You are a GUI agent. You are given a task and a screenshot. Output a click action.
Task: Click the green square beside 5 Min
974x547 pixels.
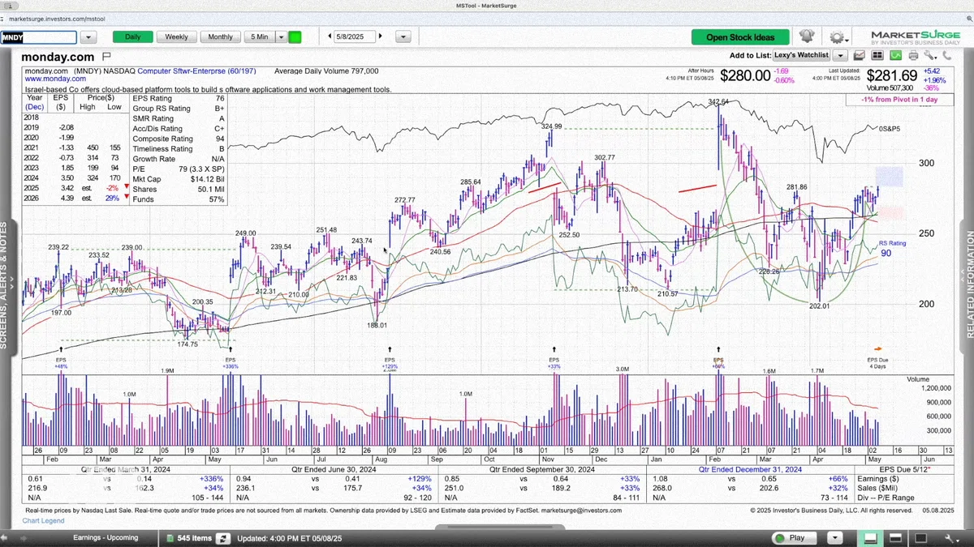click(x=295, y=36)
